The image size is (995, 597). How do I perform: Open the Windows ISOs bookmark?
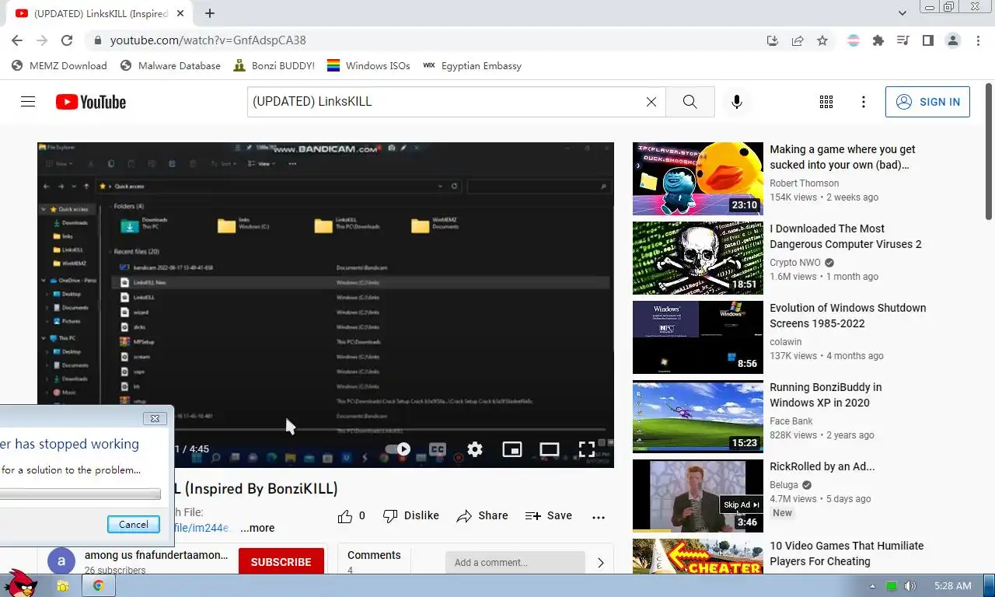[368, 66]
